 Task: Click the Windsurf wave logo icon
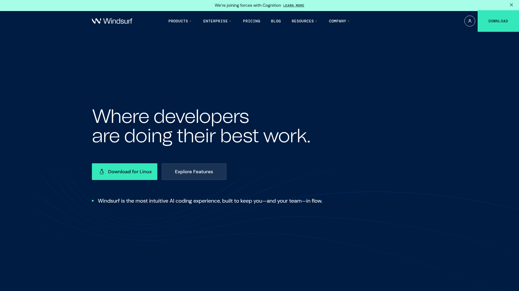pos(96,21)
